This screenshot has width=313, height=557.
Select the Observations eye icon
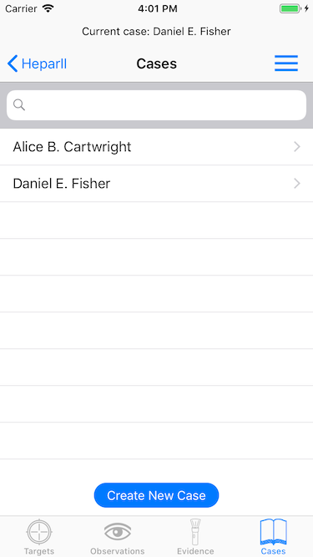[118, 532]
